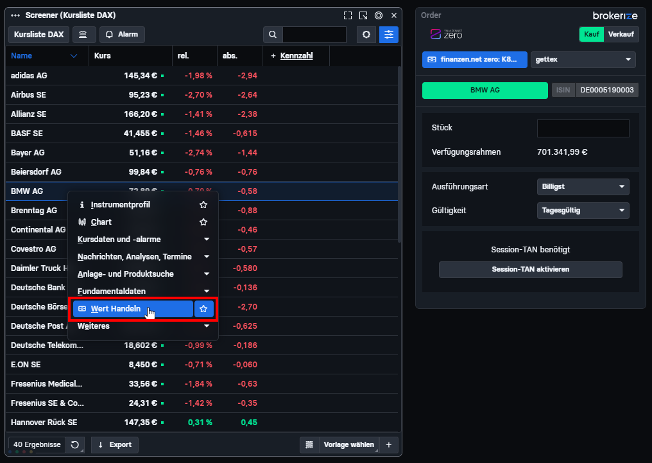Click the circular settings icon beside search
The height and width of the screenshot is (463, 652).
(x=366, y=35)
